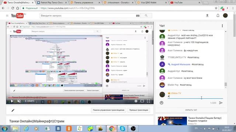Switch to the Patriot Play tab
This screenshot has height=132, width=236.
click(x=52, y=3)
